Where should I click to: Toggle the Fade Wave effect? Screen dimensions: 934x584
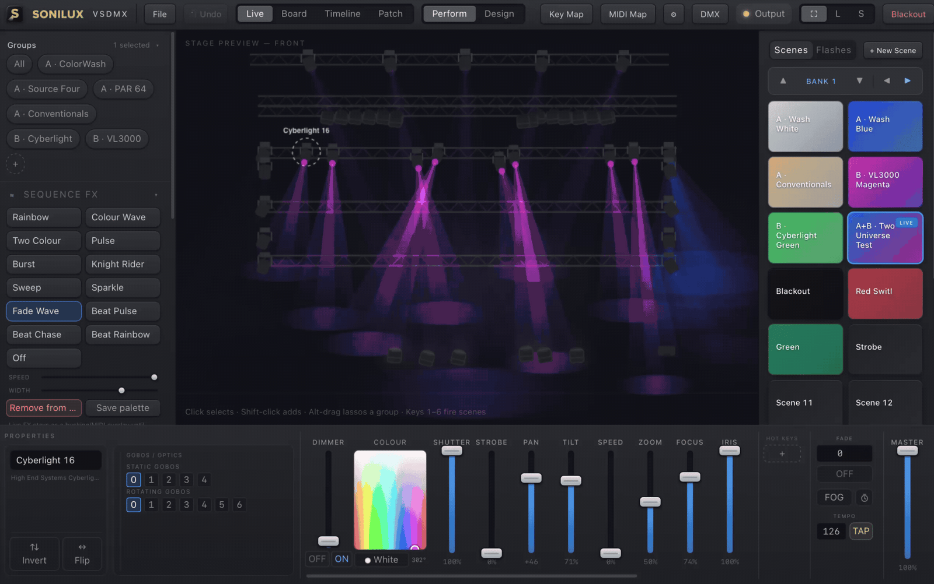[x=44, y=311]
